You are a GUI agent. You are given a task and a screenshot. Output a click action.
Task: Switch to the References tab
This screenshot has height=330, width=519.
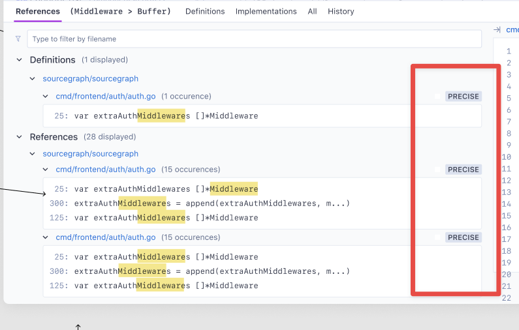point(38,11)
